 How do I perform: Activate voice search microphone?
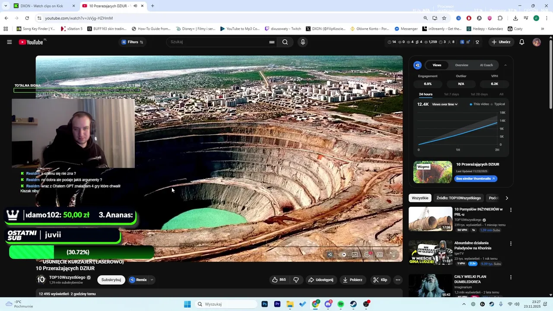(303, 42)
